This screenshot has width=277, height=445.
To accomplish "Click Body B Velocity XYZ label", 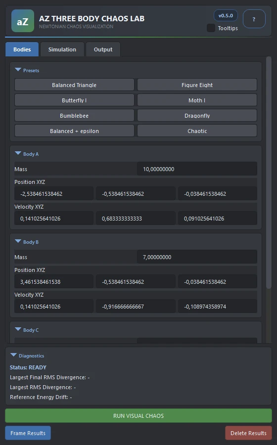I will point(29,295).
